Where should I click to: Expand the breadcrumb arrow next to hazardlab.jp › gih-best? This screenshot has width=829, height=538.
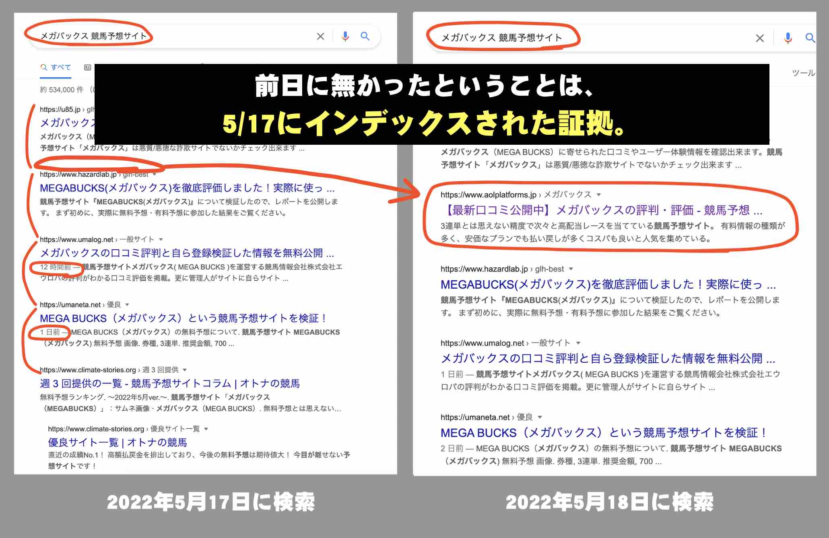point(154,174)
